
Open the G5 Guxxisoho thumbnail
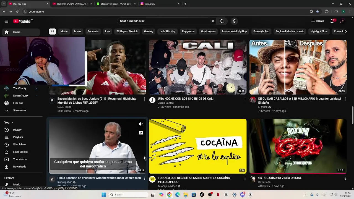(x=298, y=146)
